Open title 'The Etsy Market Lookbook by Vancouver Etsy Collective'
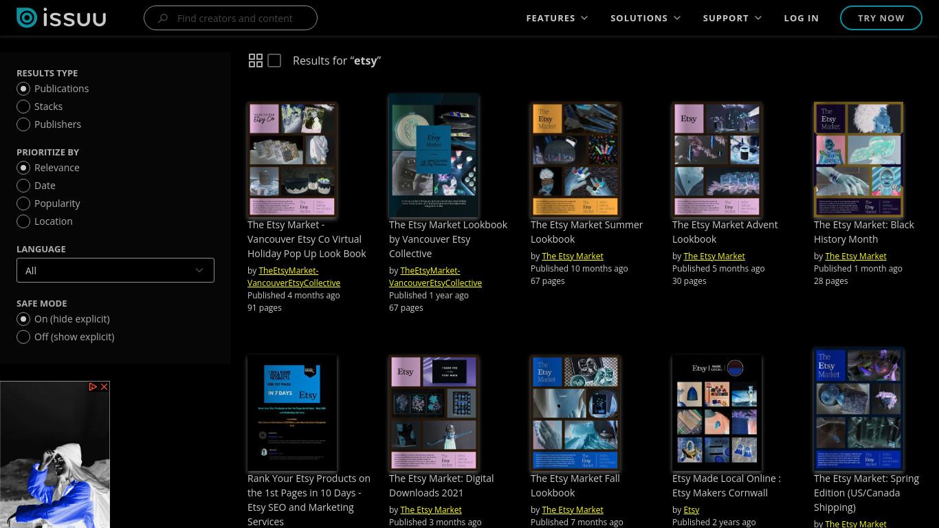This screenshot has height=528, width=939. pyautogui.click(x=448, y=239)
